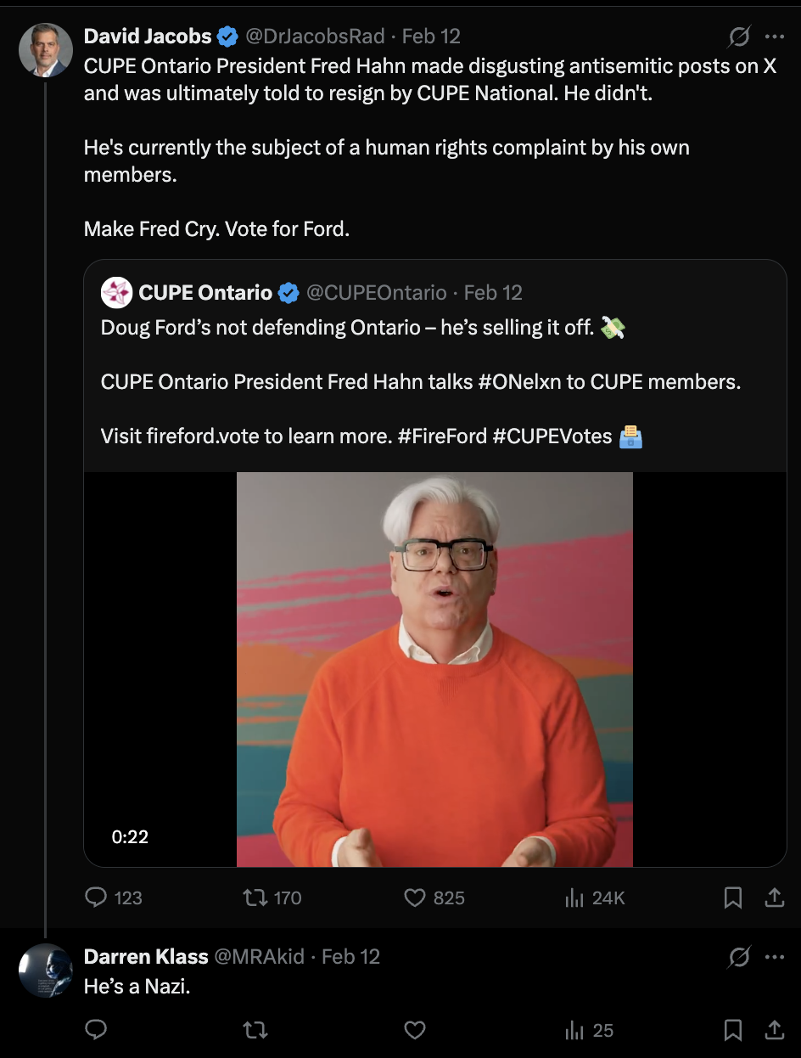This screenshot has width=801, height=1058.
Task: Play the quoted CUPE Ontario video
Action: coord(434,669)
